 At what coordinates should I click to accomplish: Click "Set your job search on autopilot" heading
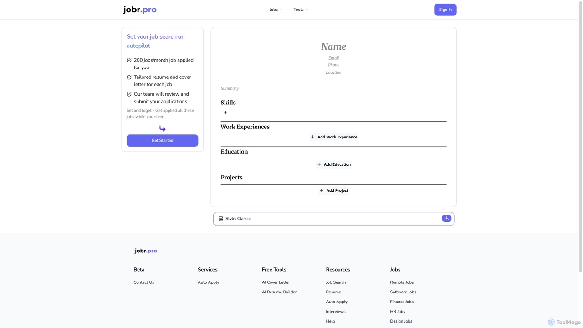pos(155,41)
